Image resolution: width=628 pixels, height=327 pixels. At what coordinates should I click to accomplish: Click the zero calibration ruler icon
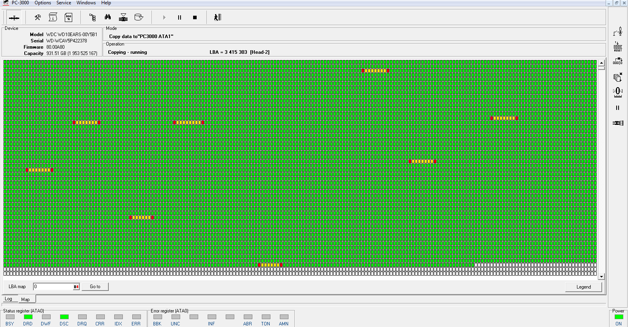[x=618, y=92]
